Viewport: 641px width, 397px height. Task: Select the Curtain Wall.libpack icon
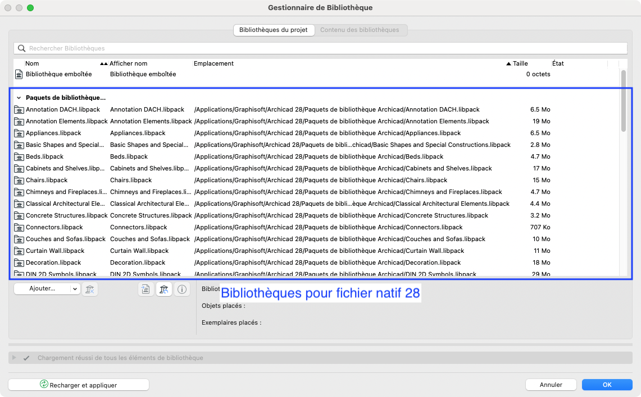(x=19, y=251)
